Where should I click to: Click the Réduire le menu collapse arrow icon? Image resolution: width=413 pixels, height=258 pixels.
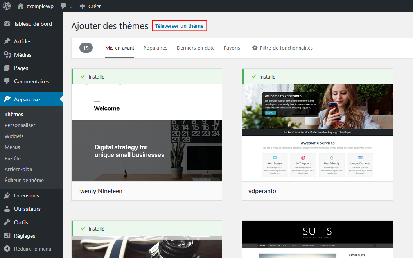point(7,249)
